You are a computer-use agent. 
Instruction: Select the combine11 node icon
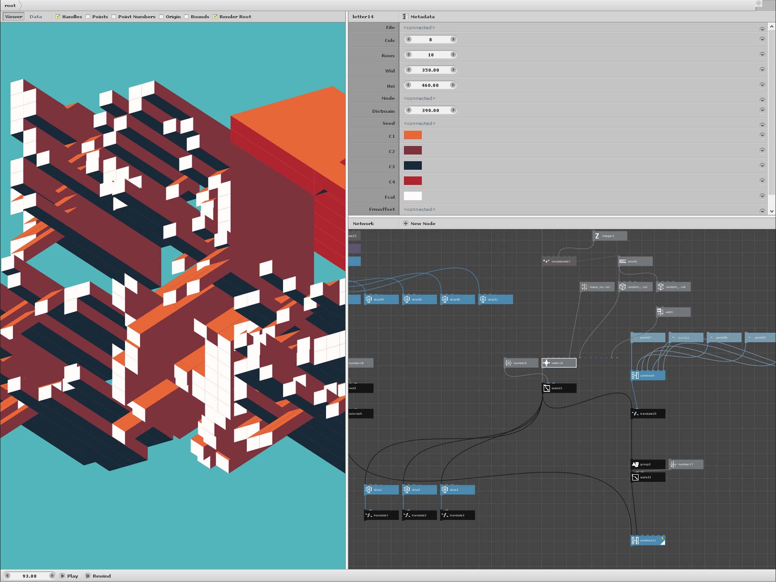coord(635,541)
